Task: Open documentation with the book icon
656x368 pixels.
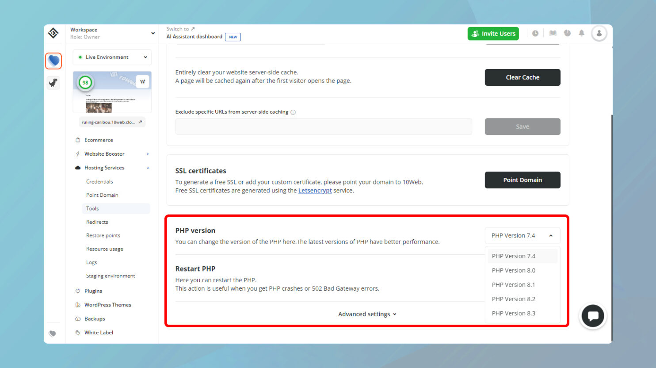Action: click(553, 33)
